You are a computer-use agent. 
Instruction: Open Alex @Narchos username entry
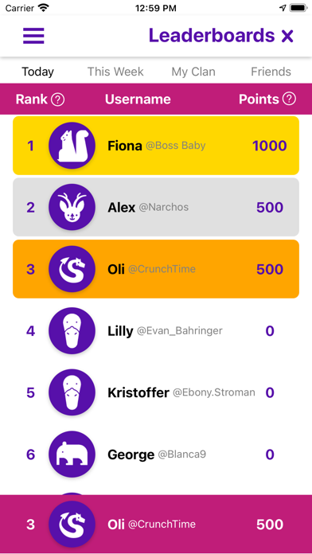click(x=148, y=208)
